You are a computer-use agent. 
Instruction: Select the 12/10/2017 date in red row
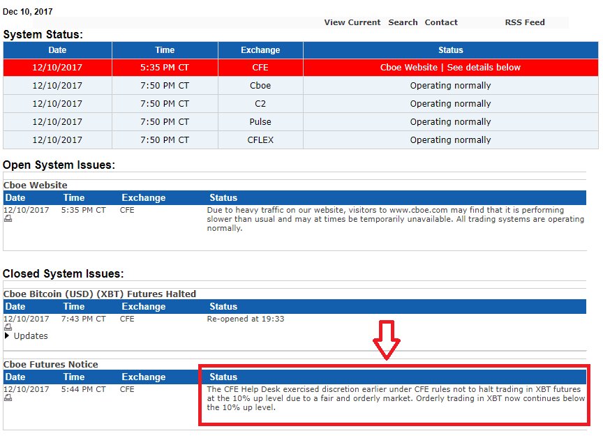(x=57, y=67)
